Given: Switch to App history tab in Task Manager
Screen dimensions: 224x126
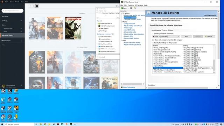Looking at the screenshot, I should point(112,13).
